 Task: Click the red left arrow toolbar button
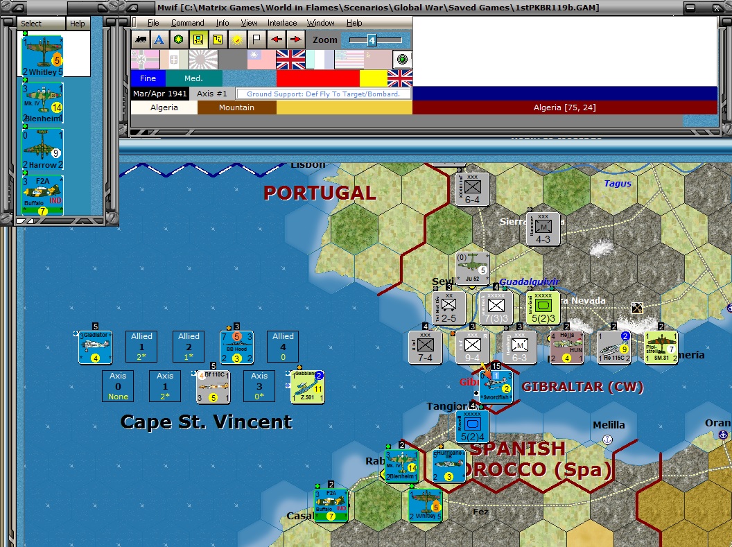tap(277, 40)
